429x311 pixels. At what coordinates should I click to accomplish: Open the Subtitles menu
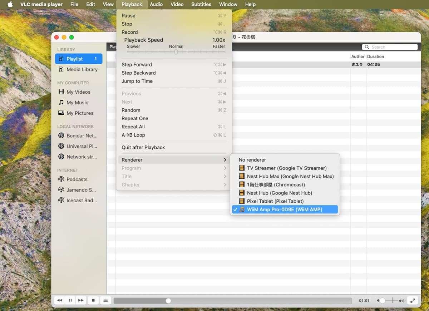tap(201, 4)
